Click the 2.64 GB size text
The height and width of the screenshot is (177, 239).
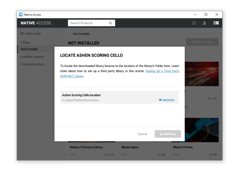tap(108, 155)
